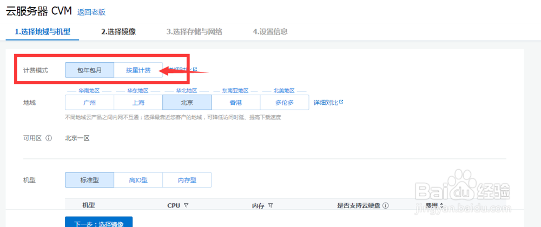Click the 东南亚地区 group label

pos(235,91)
